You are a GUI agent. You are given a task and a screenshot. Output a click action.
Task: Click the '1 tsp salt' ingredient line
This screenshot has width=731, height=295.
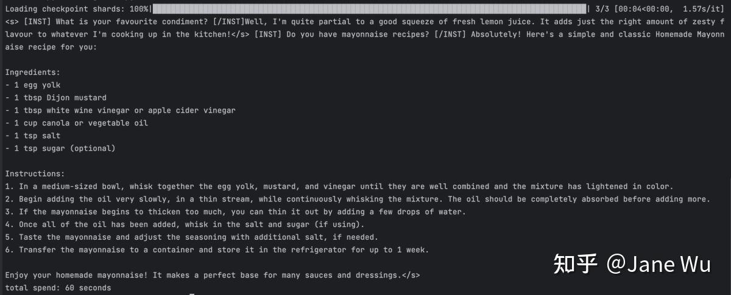point(32,136)
